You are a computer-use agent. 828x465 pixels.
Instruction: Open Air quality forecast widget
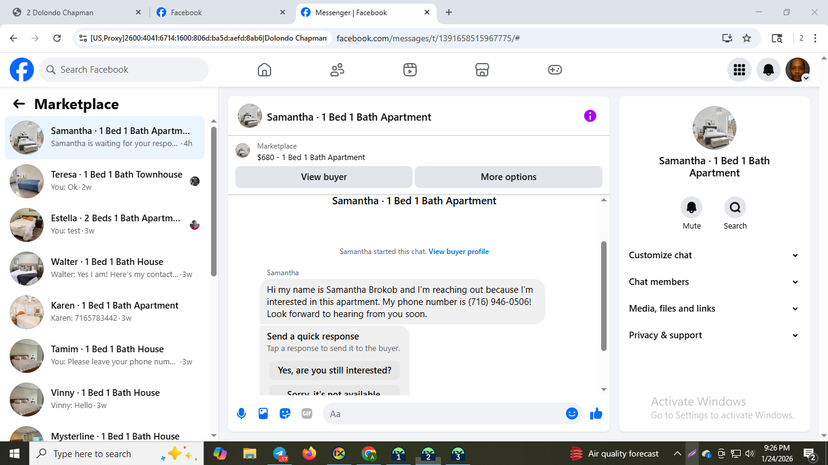click(x=614, y=453)
